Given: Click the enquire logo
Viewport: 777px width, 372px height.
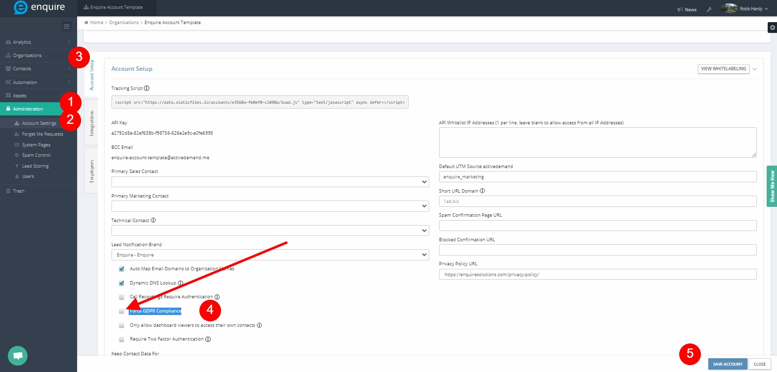Looking at the screenshot, I should (39, 7).
